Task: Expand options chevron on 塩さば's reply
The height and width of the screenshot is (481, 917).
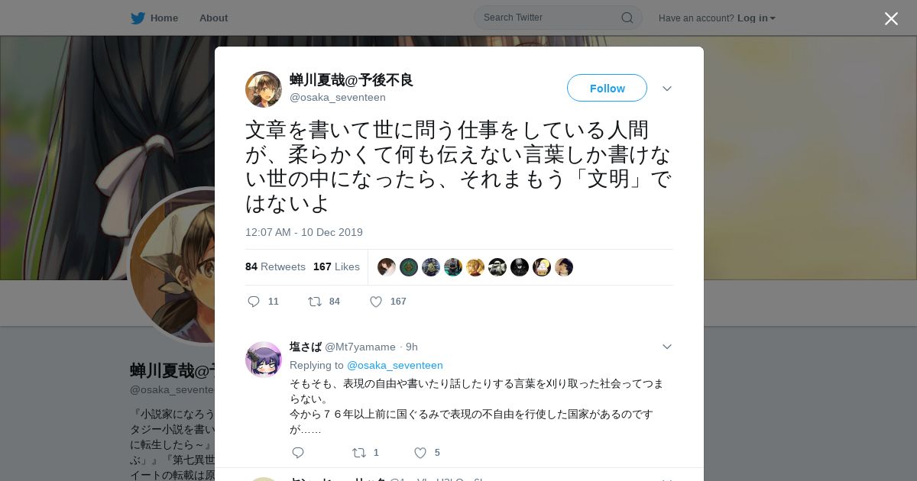Action: pos(667,347)
